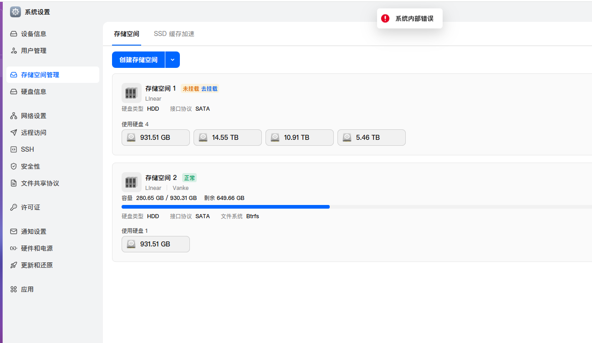Switch to the 存储空间 tab
This screenshot has height=343, width=592.
coord(127,34)
